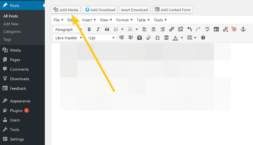Open the Table menu
This screenshot has width=253, height=145.
pos(143,20)
